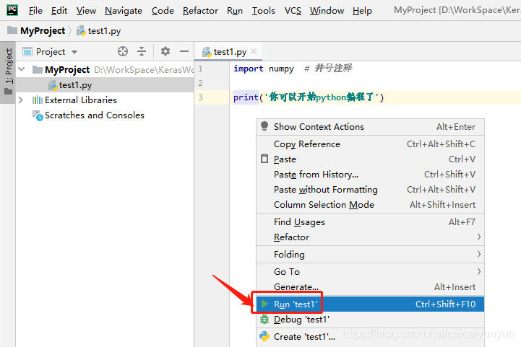Click the Debug bug icon in context menu
Screen dimensions: 521x347
(x=264, y=319)
